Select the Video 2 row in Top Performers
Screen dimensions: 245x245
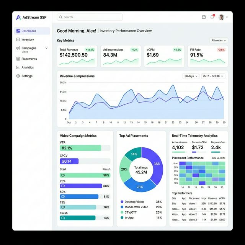coord(198,214)
